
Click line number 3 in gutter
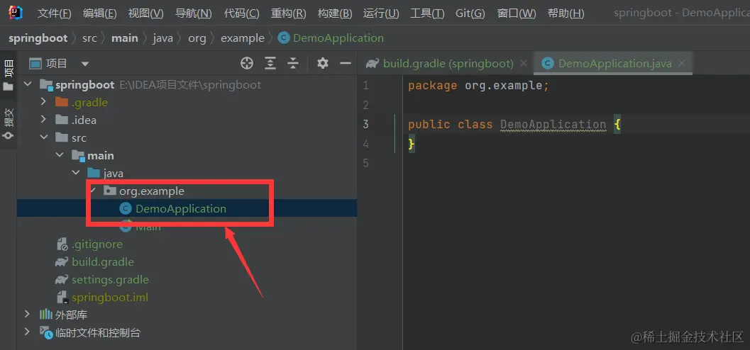click(x=366, y=125)
